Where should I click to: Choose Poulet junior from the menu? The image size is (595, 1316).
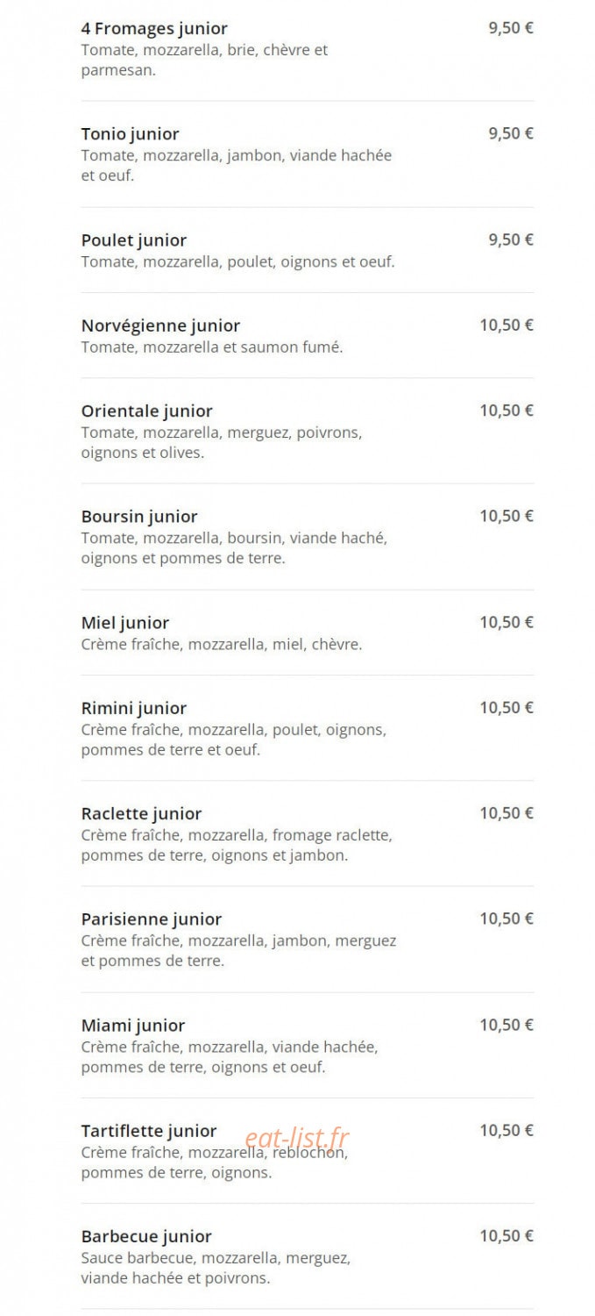click(134, 240)
